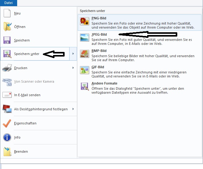Click the Beenden exit icon
Screen dimensions: 203x169
pos(7,151)
